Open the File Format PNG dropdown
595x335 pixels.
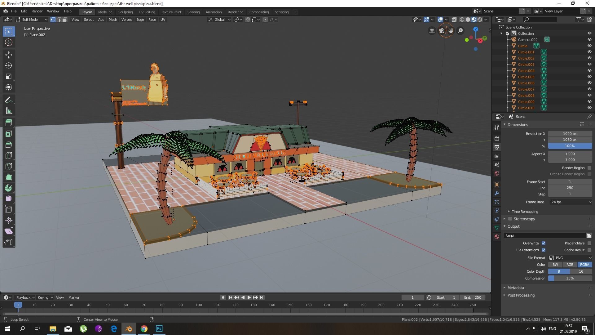pyautogui.click(x=571, y=258)
